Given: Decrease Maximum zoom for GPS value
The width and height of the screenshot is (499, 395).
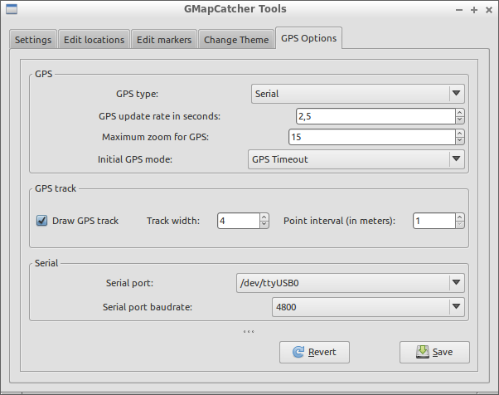Looking at the screenshot, I should point(460,141).
